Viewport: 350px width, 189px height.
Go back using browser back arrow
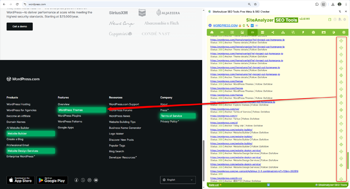pyautogui.click(x=4, y=4)
